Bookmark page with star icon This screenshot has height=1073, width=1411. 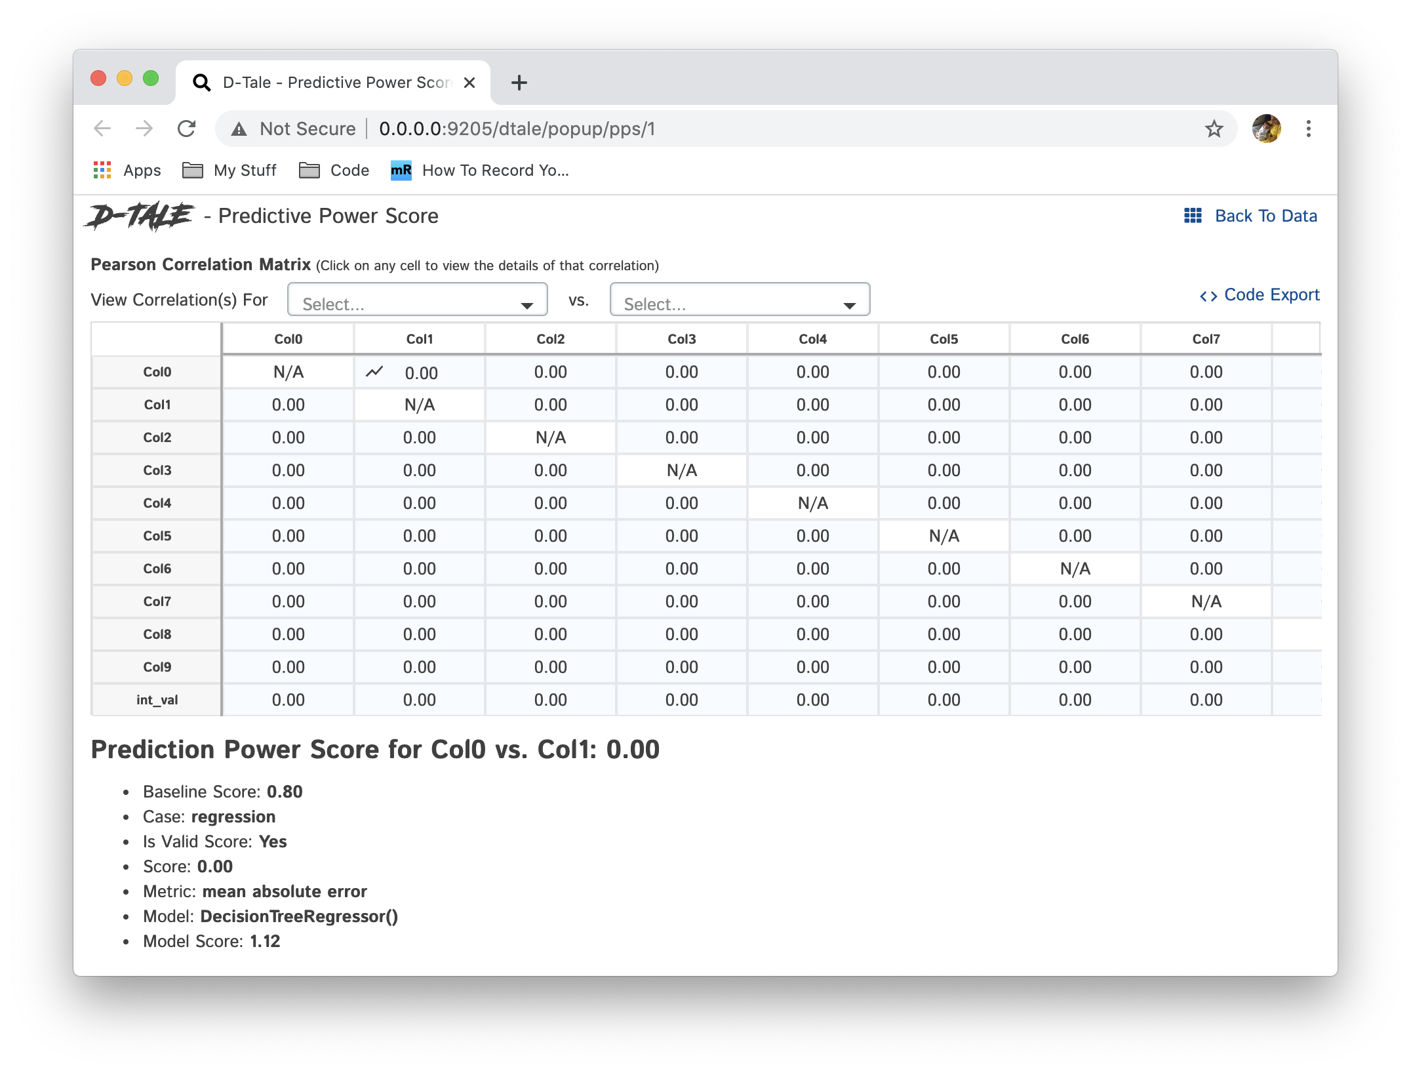(1214, 129)
